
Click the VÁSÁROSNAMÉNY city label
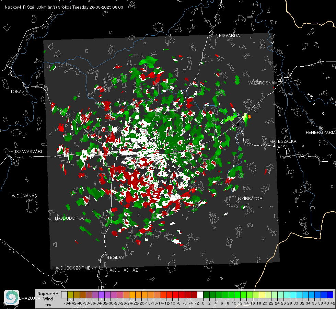click(267, 83)
